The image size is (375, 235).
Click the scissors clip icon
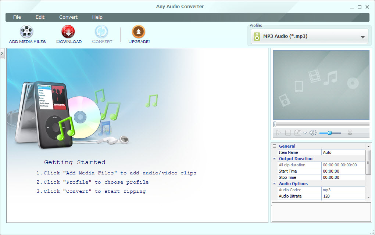coord(350,133)
